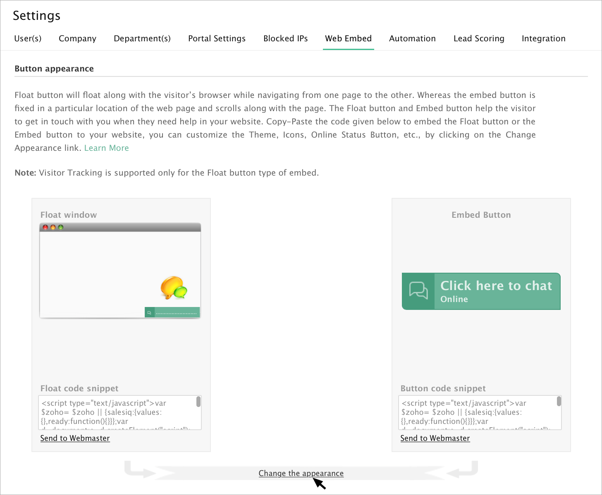Image resolution: width=602 pixels, height=495 pixels.
Task: Open the User(s) settings tab
Action: click(x=28, y=38)
